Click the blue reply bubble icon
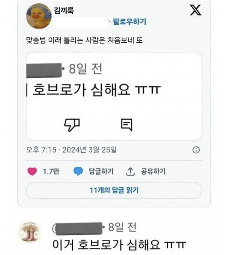The width and height of the screenshot is (228, 255). click(x=78, y=171)
